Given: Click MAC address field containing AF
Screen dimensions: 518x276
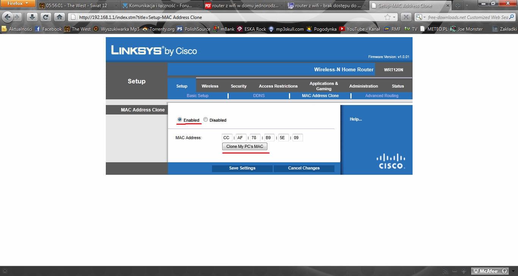Looking at the screenshot, I should tap(241, 138).
